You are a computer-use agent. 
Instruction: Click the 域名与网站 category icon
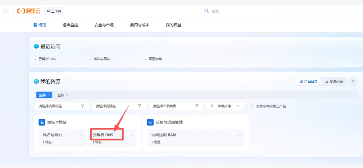42,122
